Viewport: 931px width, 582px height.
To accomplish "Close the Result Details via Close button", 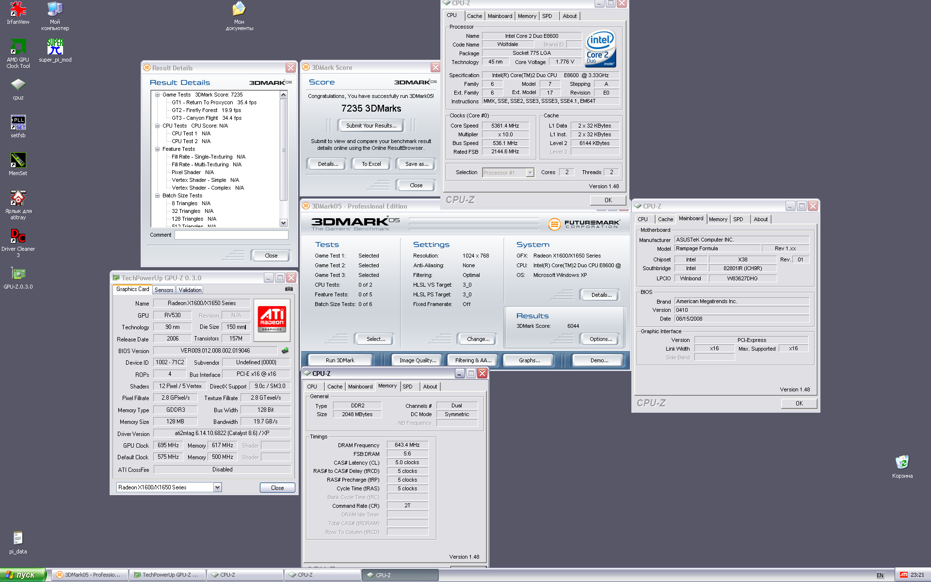I will point(271,256).
